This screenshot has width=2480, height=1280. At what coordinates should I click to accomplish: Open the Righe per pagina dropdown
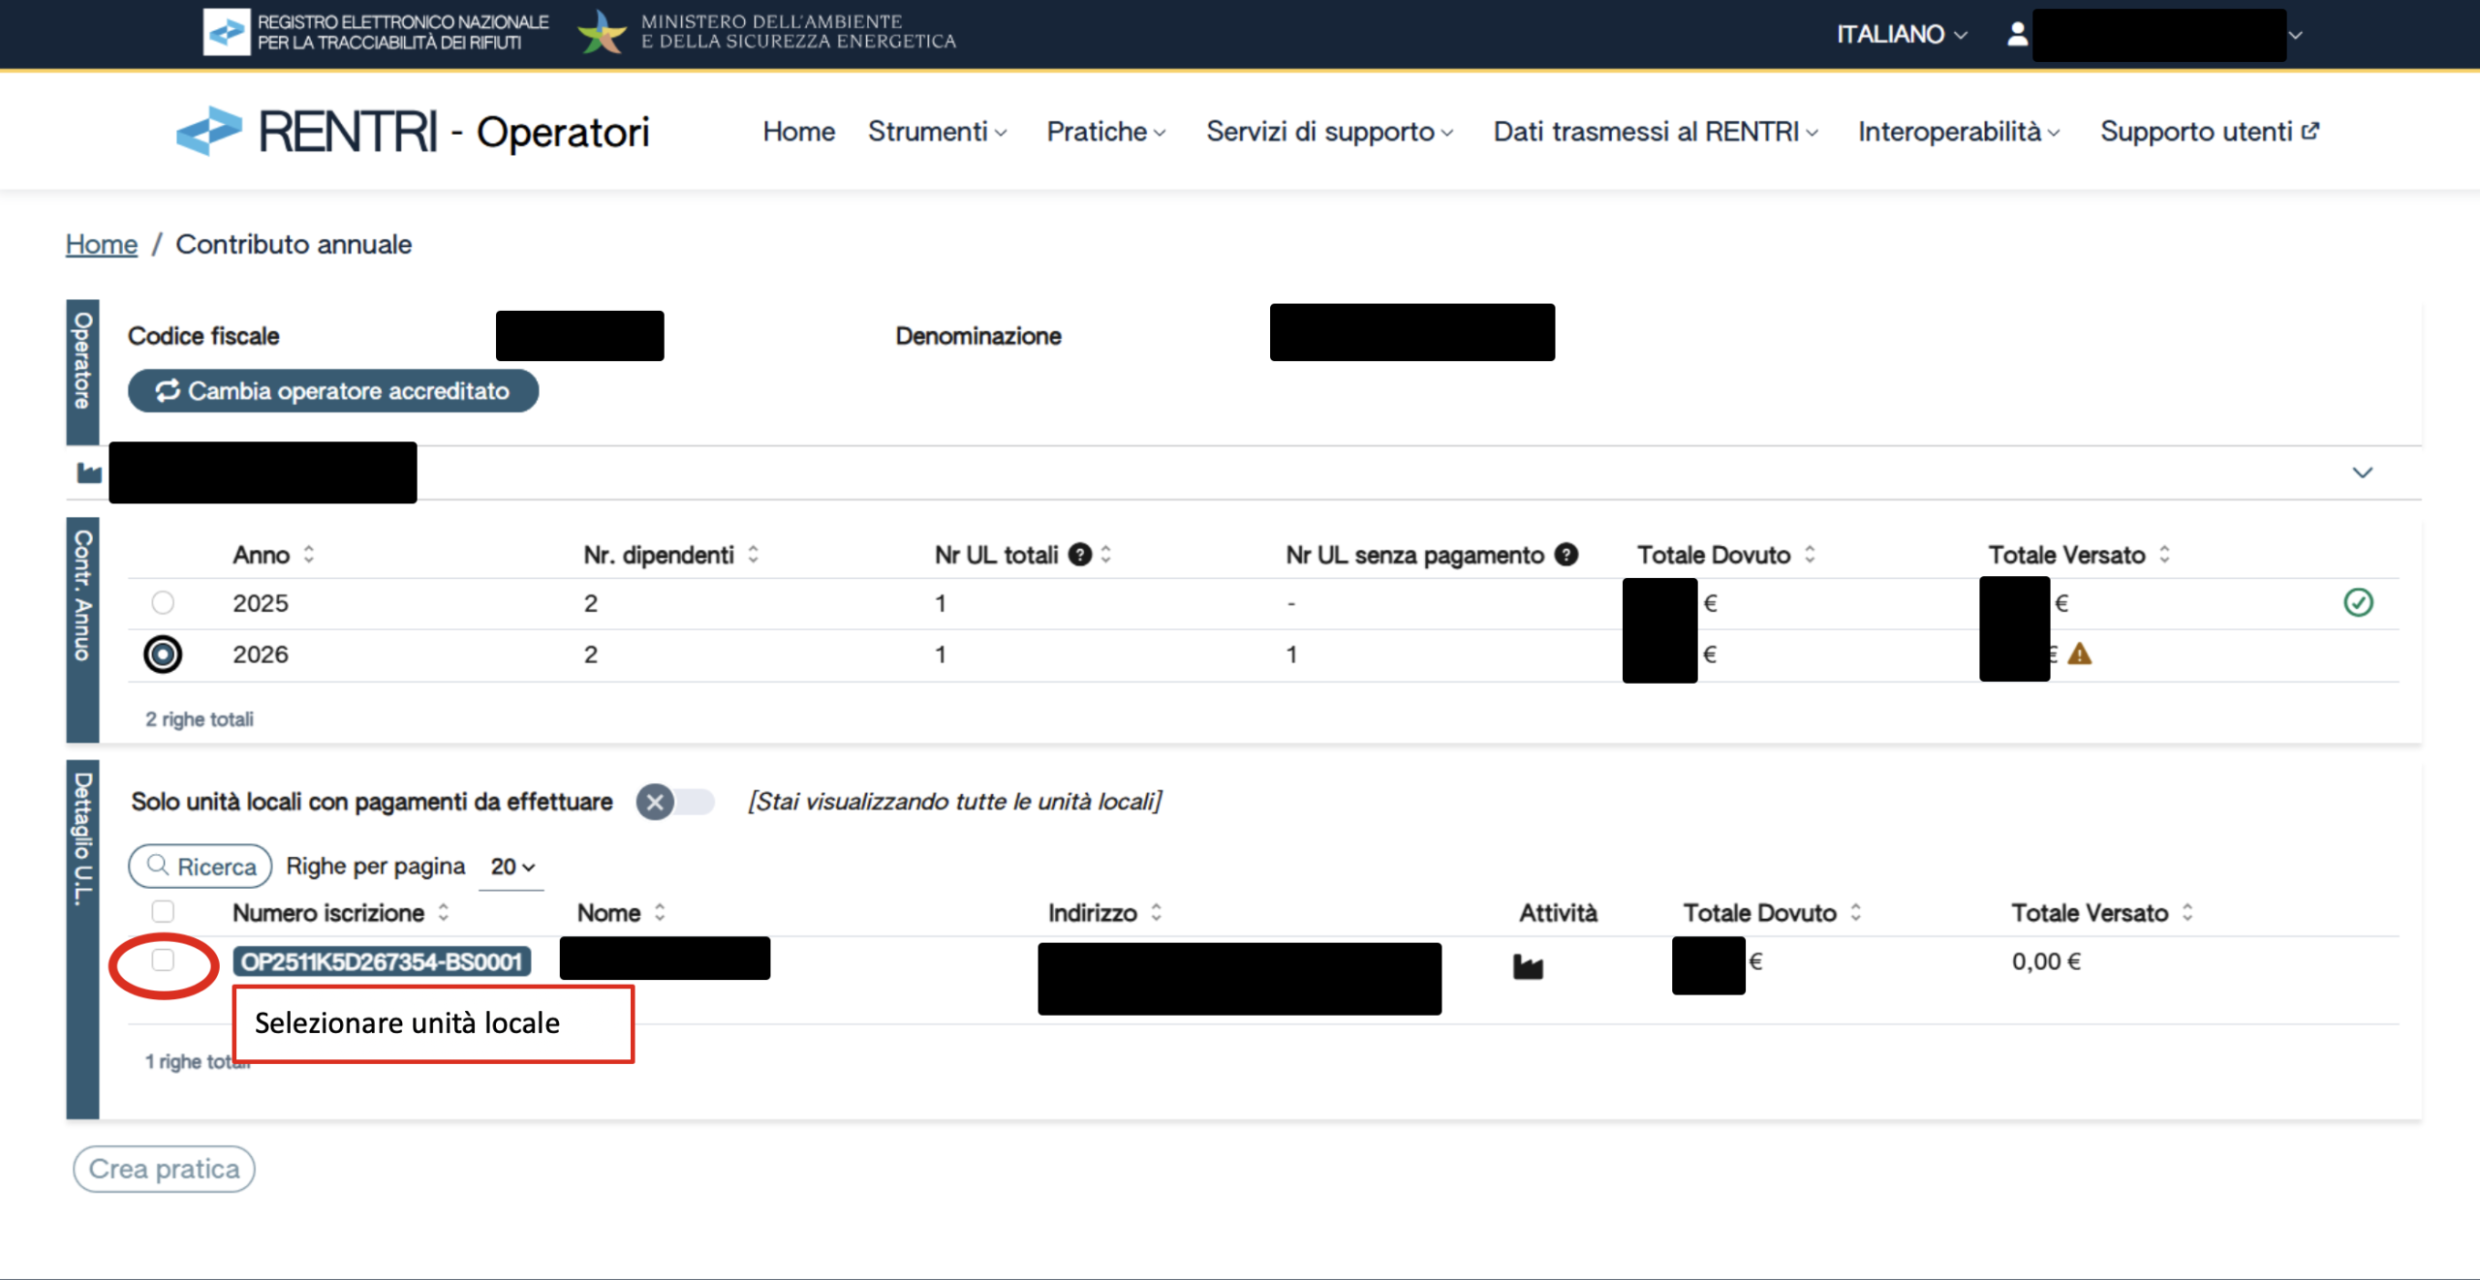tap(511, 867)
